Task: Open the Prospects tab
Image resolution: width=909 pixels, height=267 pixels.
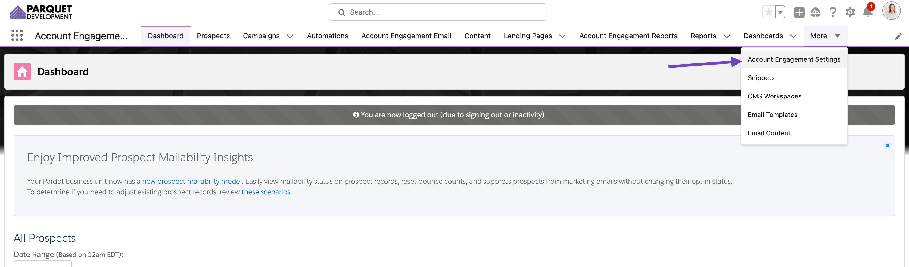Action: [213, 36]
